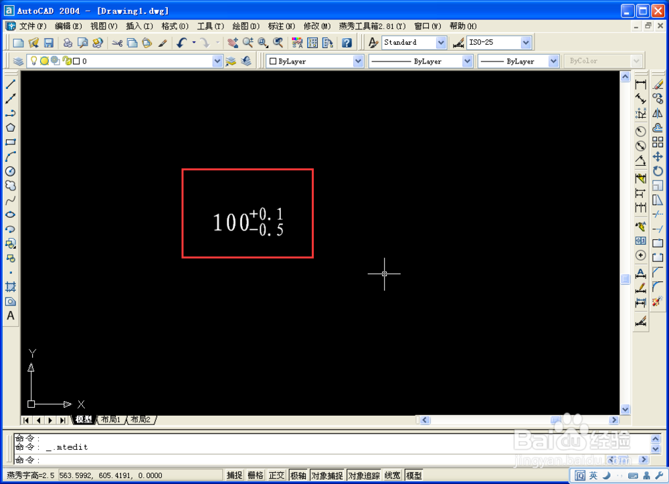Click the Save icon
This screenshot has height=484, width=669.
(49, 43)
